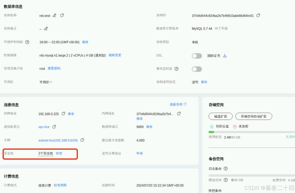Select the 单机 instance type value
This screenshot has width=295, height=193.
tap(195, 42)
